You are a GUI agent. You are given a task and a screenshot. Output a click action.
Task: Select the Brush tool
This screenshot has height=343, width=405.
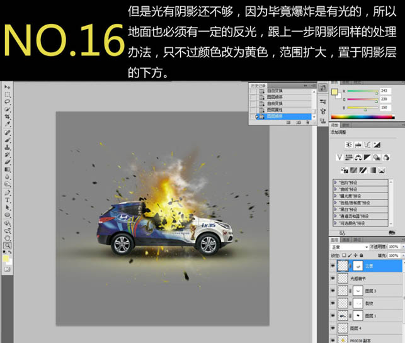(x=7, y=140)
